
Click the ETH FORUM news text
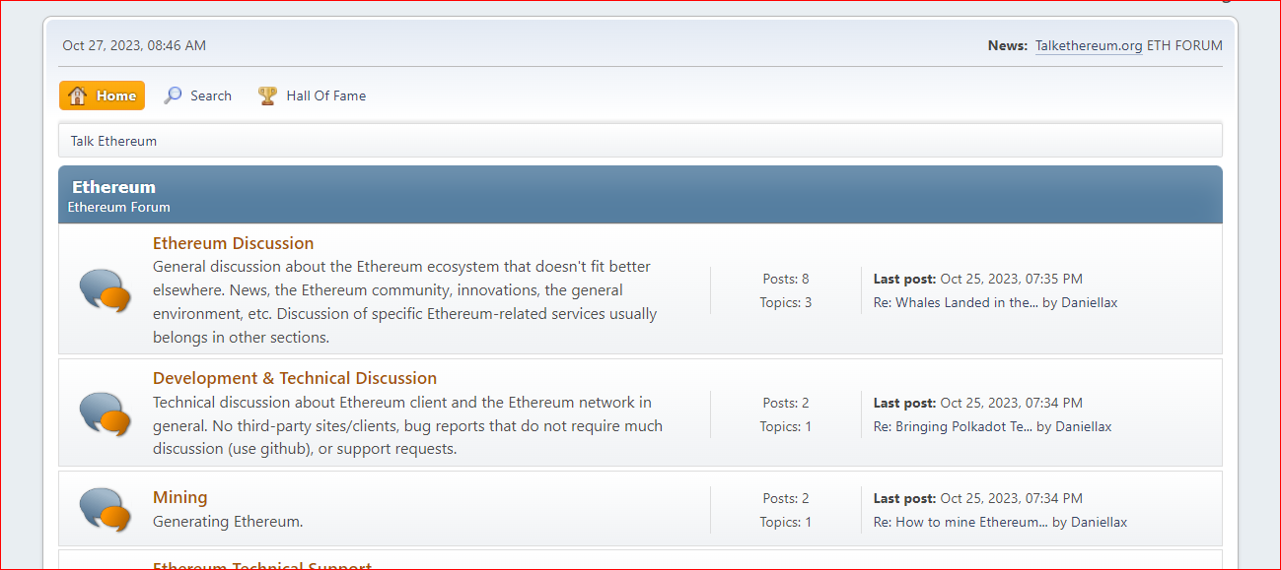(x=1184, y=45)
